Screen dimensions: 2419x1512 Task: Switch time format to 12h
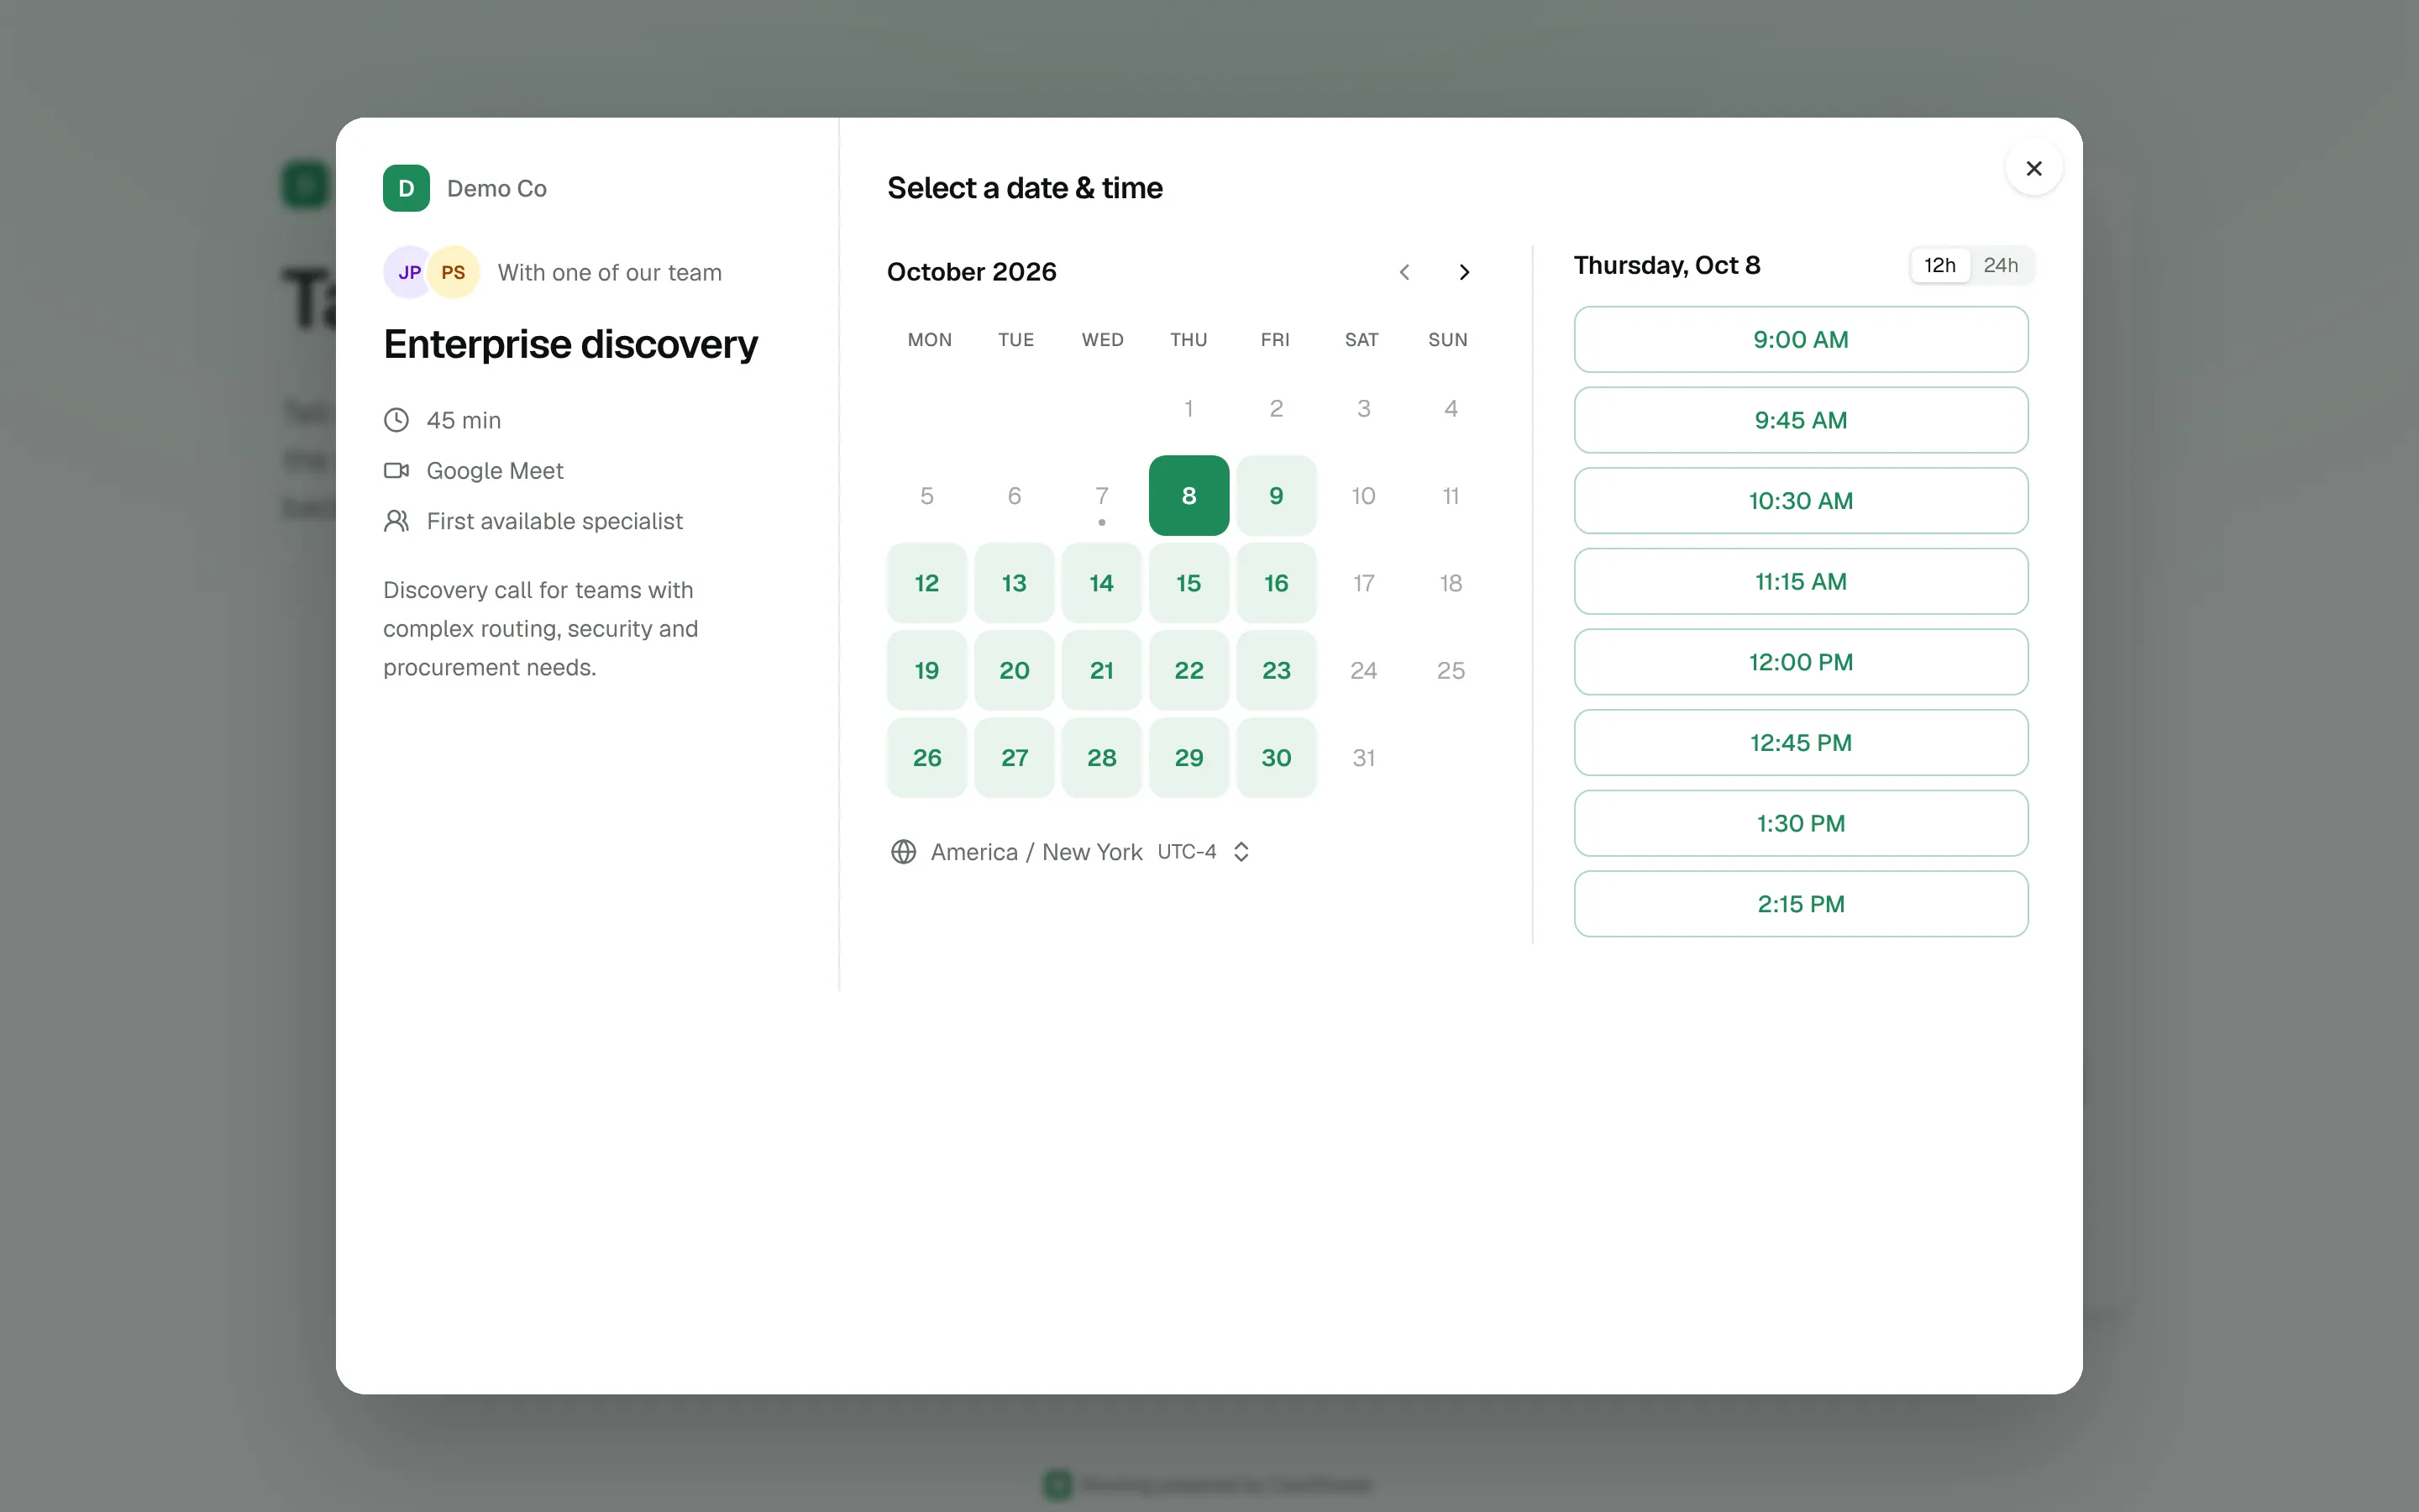[1939, 265]
